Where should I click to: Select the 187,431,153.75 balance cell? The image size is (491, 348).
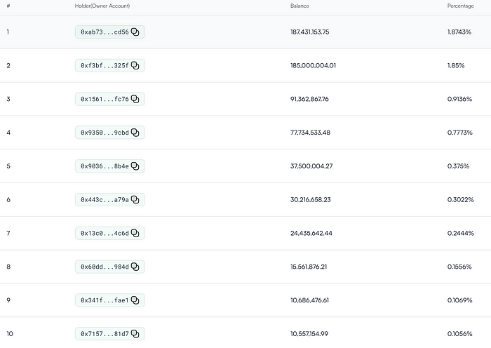tap(309, 32)
